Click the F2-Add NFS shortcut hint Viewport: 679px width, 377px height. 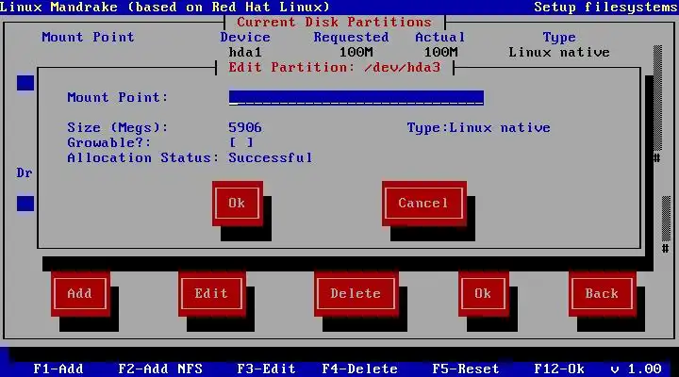click(160, 369)
